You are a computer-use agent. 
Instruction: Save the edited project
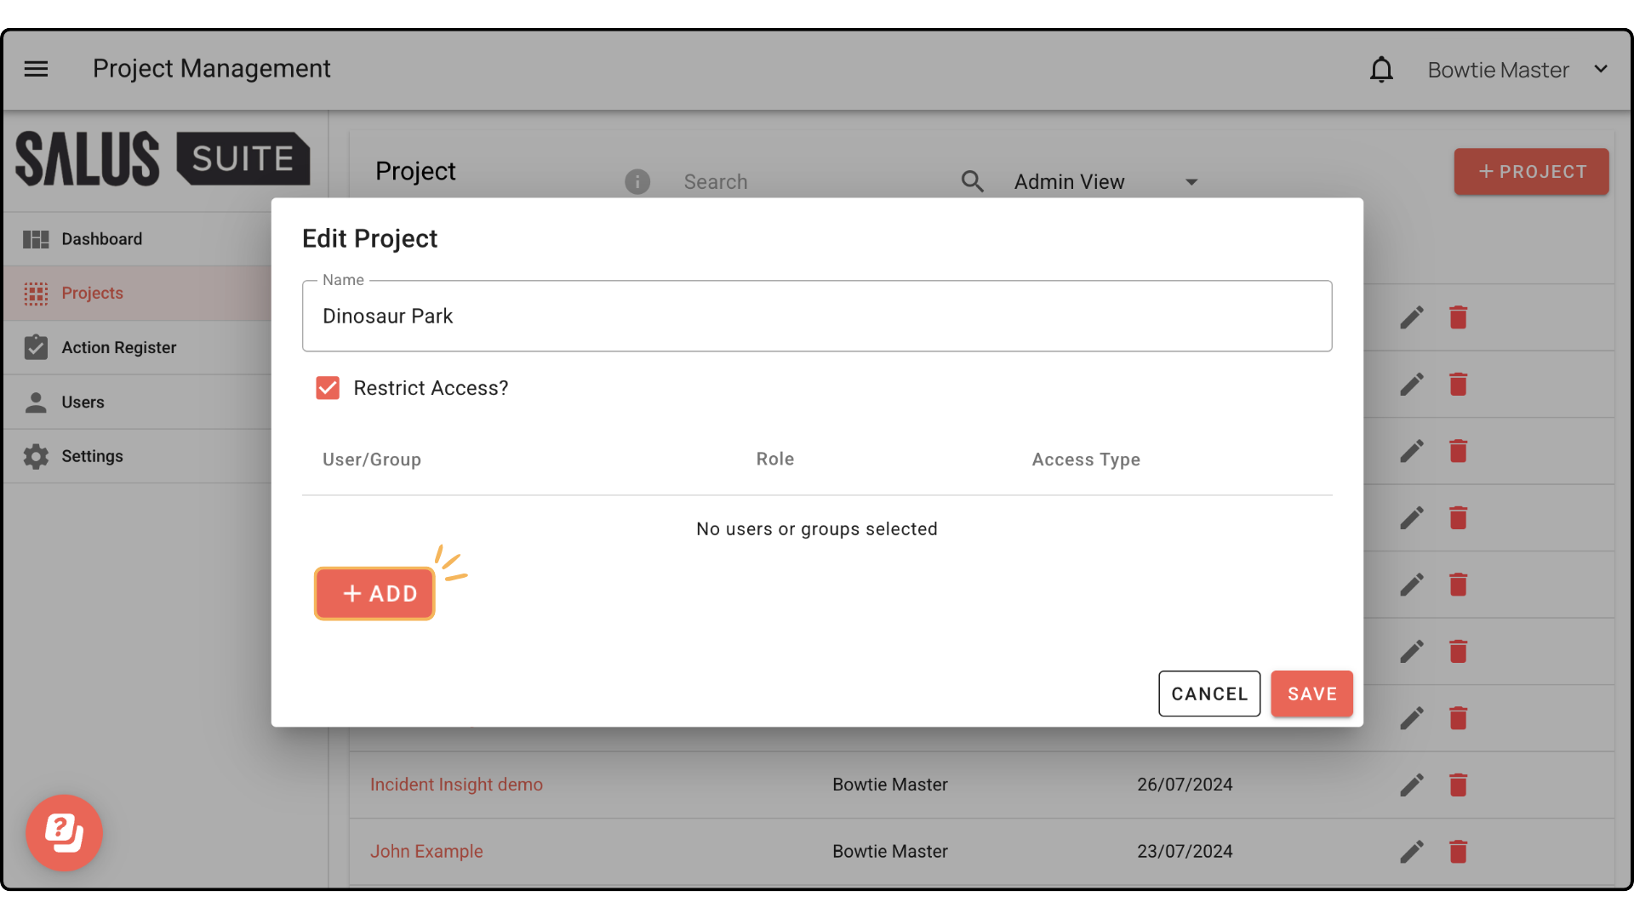click(1311, 694)
